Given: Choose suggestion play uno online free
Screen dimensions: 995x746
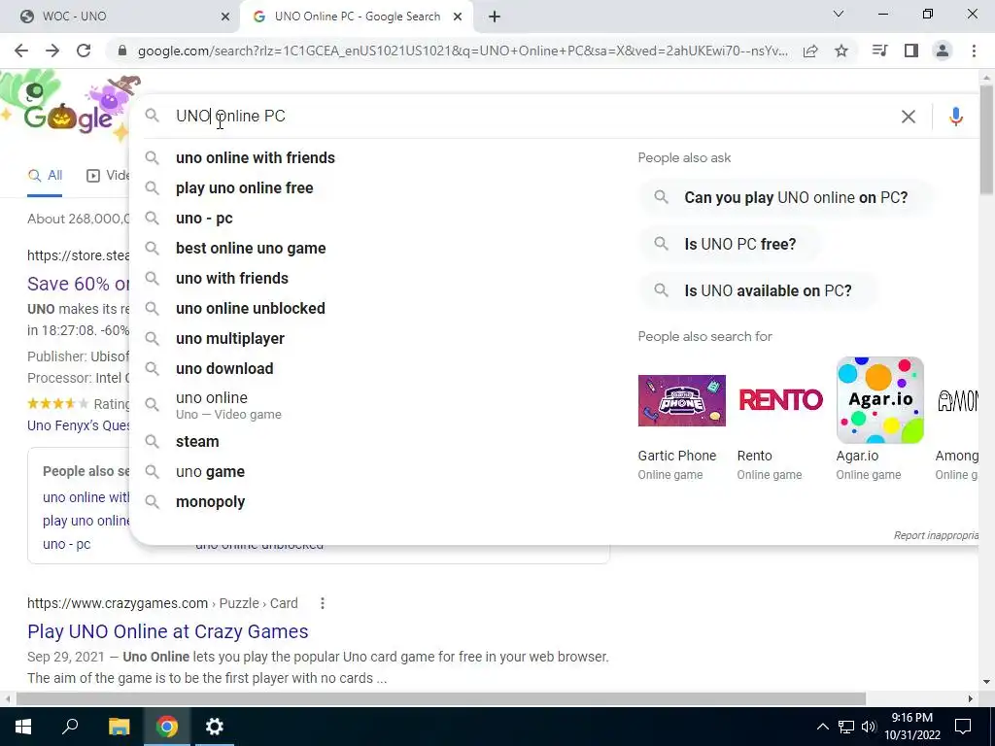Looking at the screenshot, I should coord(244,187).
